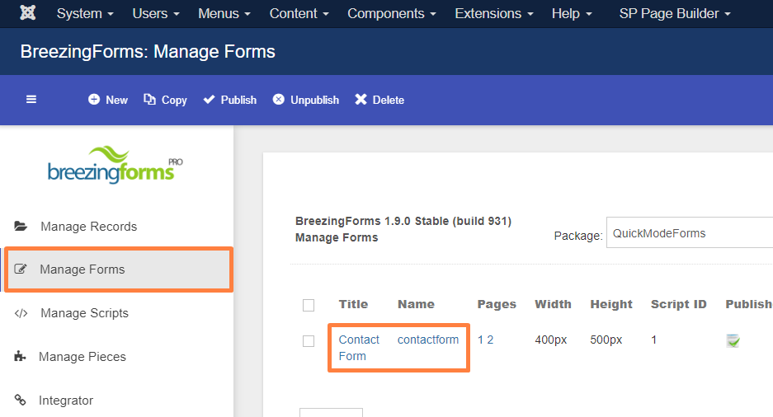Click the Height column header

(x=611, y=304)
